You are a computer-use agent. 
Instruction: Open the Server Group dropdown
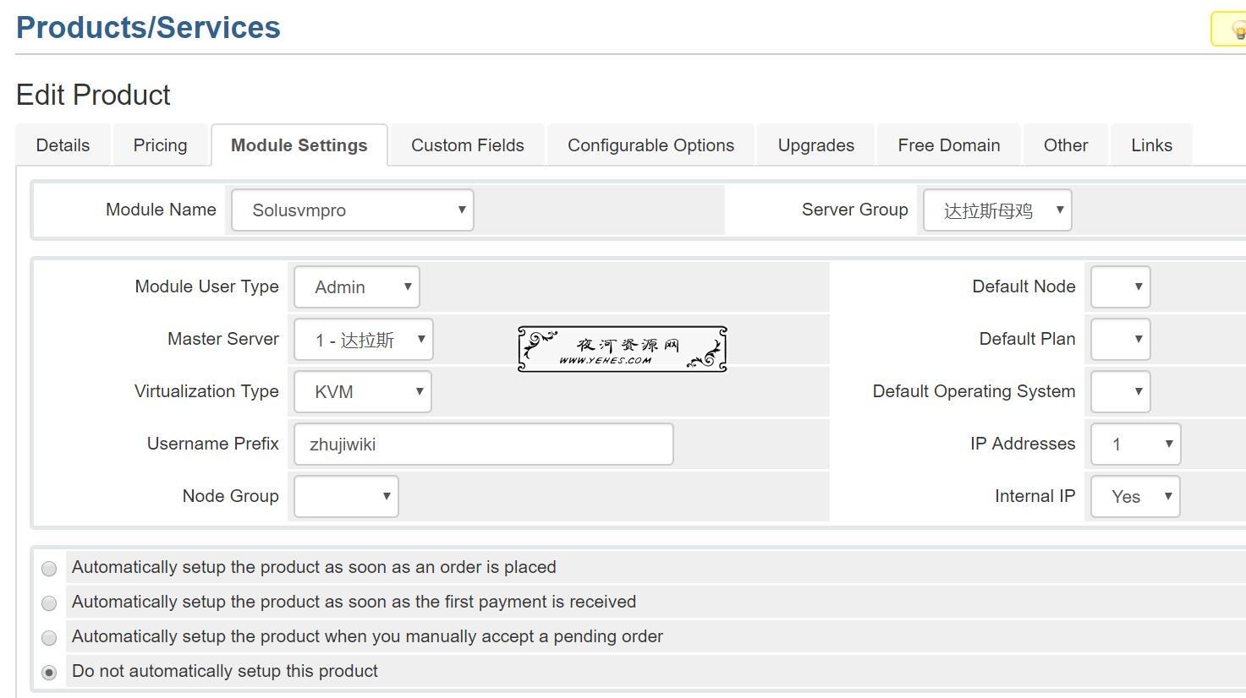pyautogui.click(x=997, y=210)
